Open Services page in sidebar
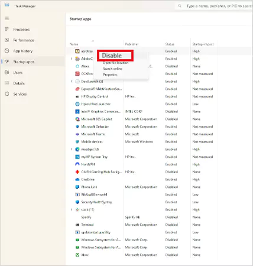253x266 pixels. (20, 94)
